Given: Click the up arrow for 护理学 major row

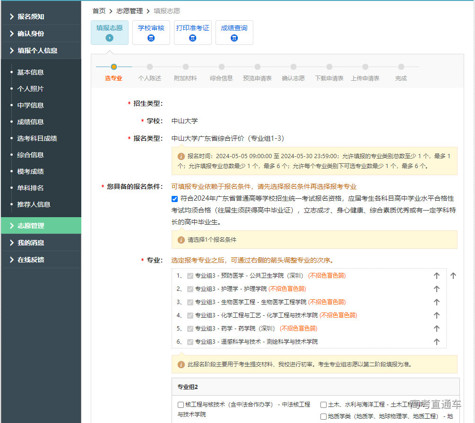Looking at the screenshot, I should [x=436, y=289].
